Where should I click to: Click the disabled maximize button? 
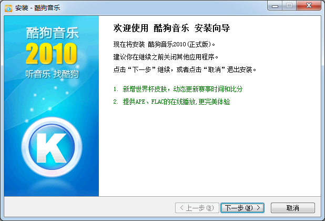pyautogui.click(x=289, y=6)
